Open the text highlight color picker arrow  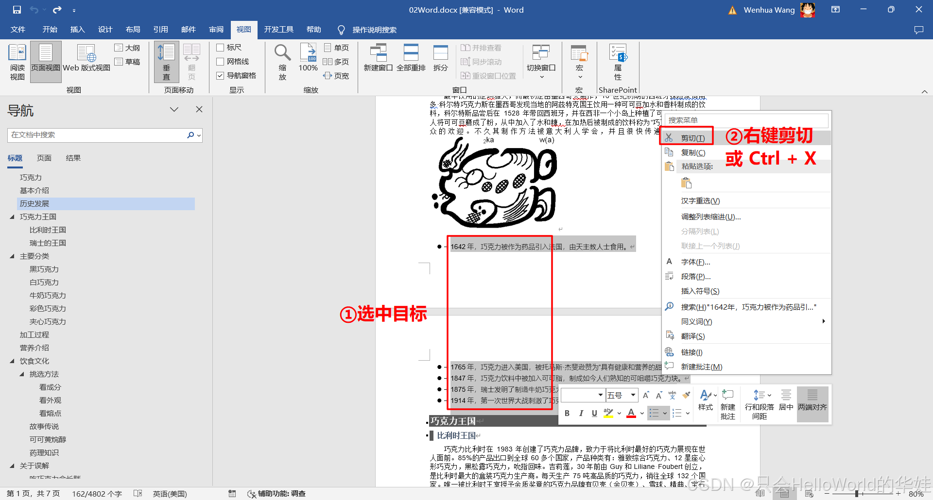(x=619, y=413)
